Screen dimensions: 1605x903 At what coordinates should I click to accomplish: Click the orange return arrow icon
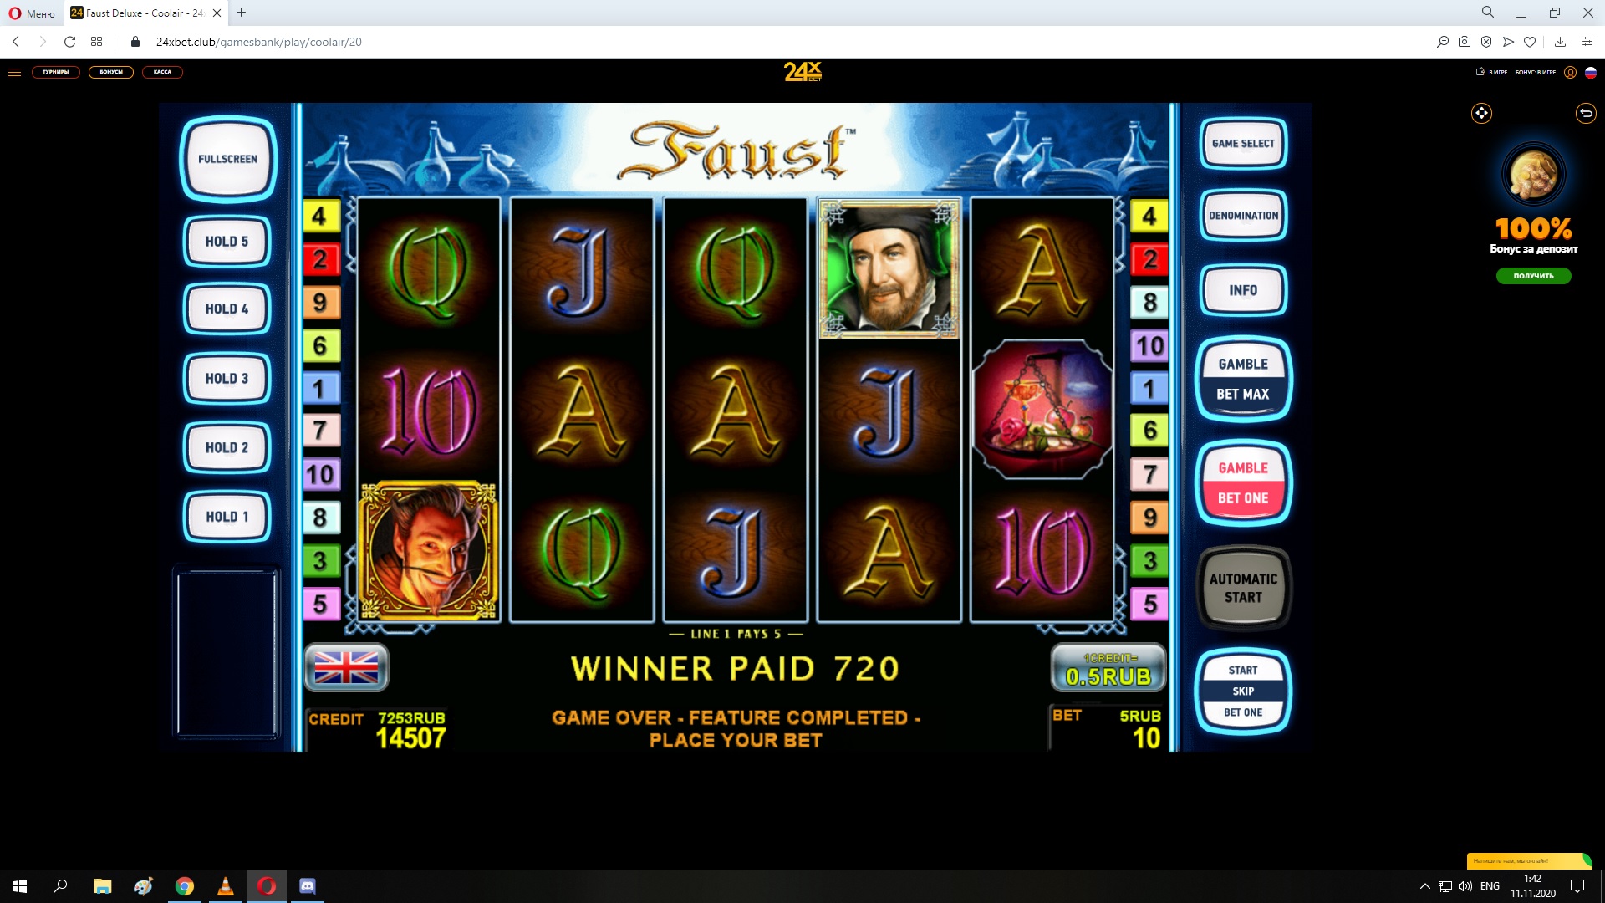pos(1586,113)
